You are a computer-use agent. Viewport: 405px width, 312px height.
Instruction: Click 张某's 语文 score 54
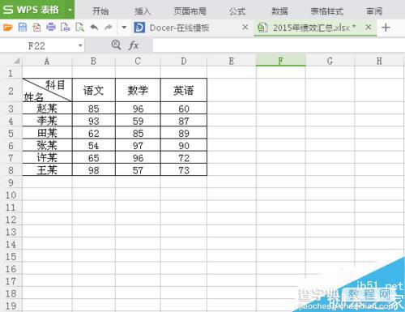tap(94, 145)
